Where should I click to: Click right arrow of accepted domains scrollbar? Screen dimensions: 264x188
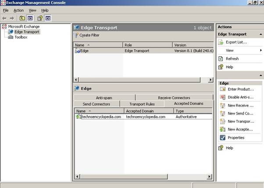209,177
